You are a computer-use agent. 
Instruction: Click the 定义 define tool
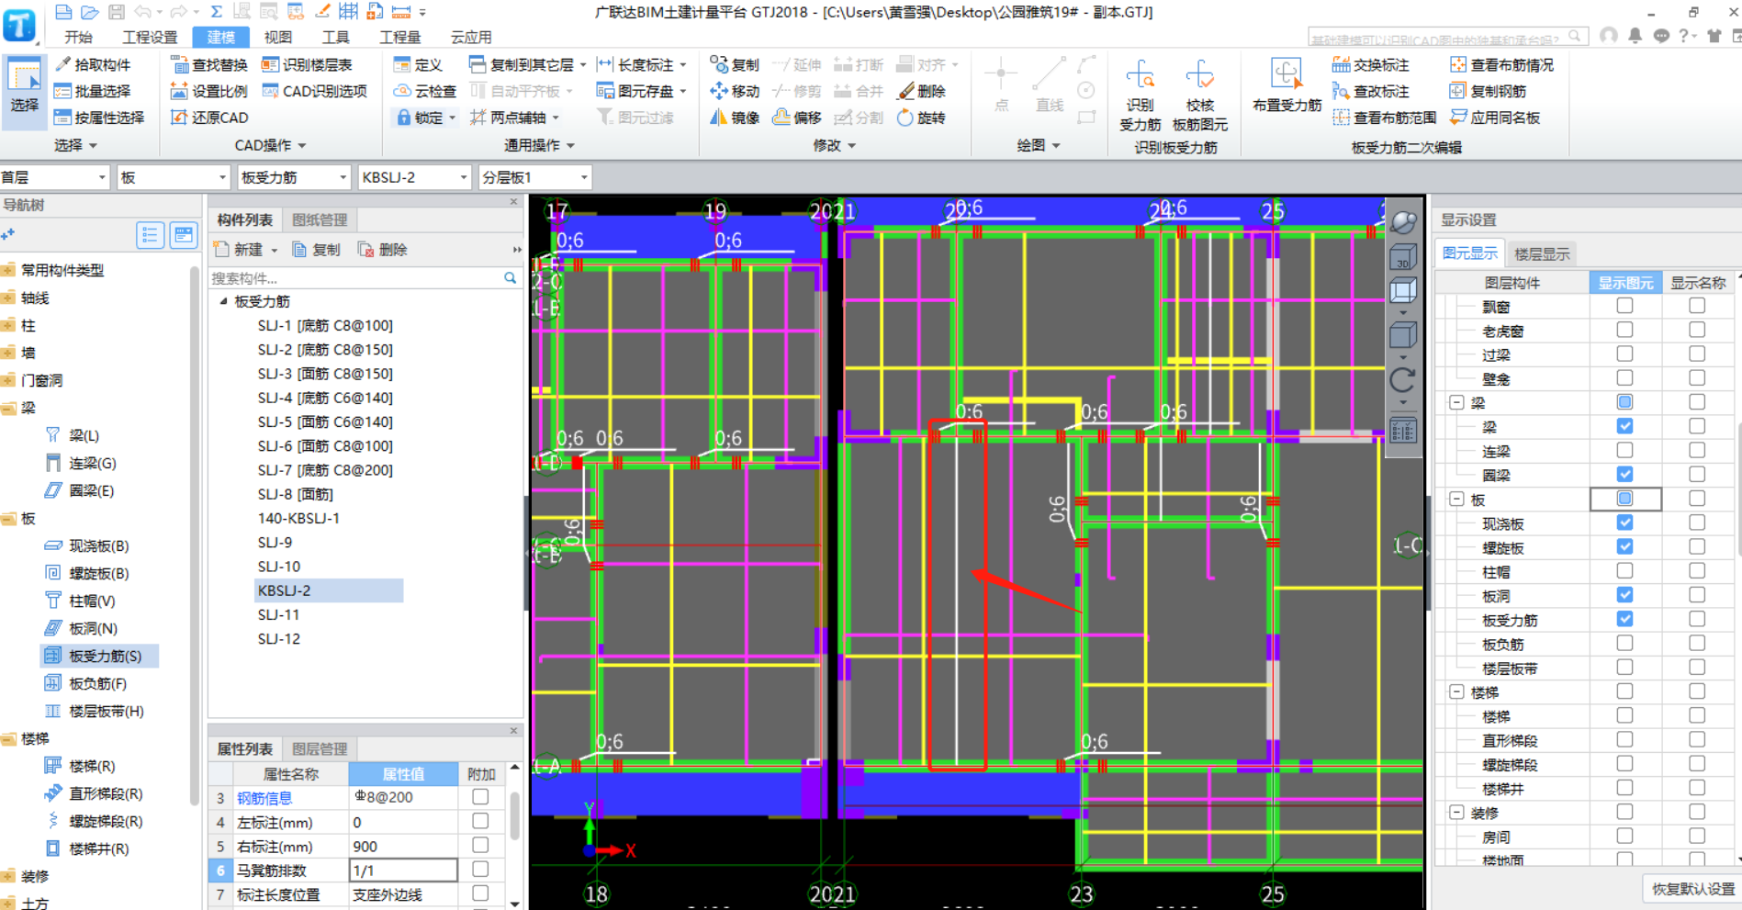[418, 64]
